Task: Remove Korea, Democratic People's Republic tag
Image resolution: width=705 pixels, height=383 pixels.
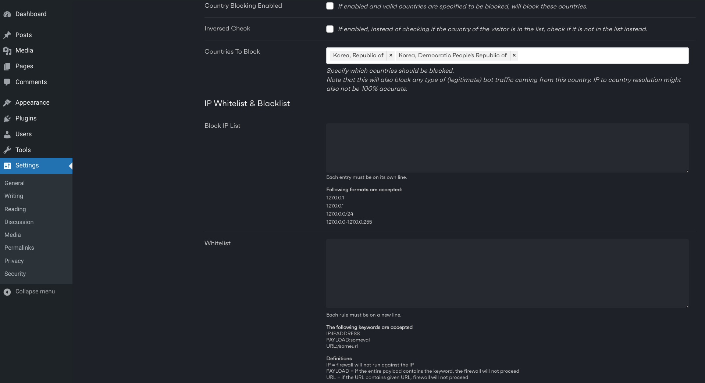Action: 514,55
